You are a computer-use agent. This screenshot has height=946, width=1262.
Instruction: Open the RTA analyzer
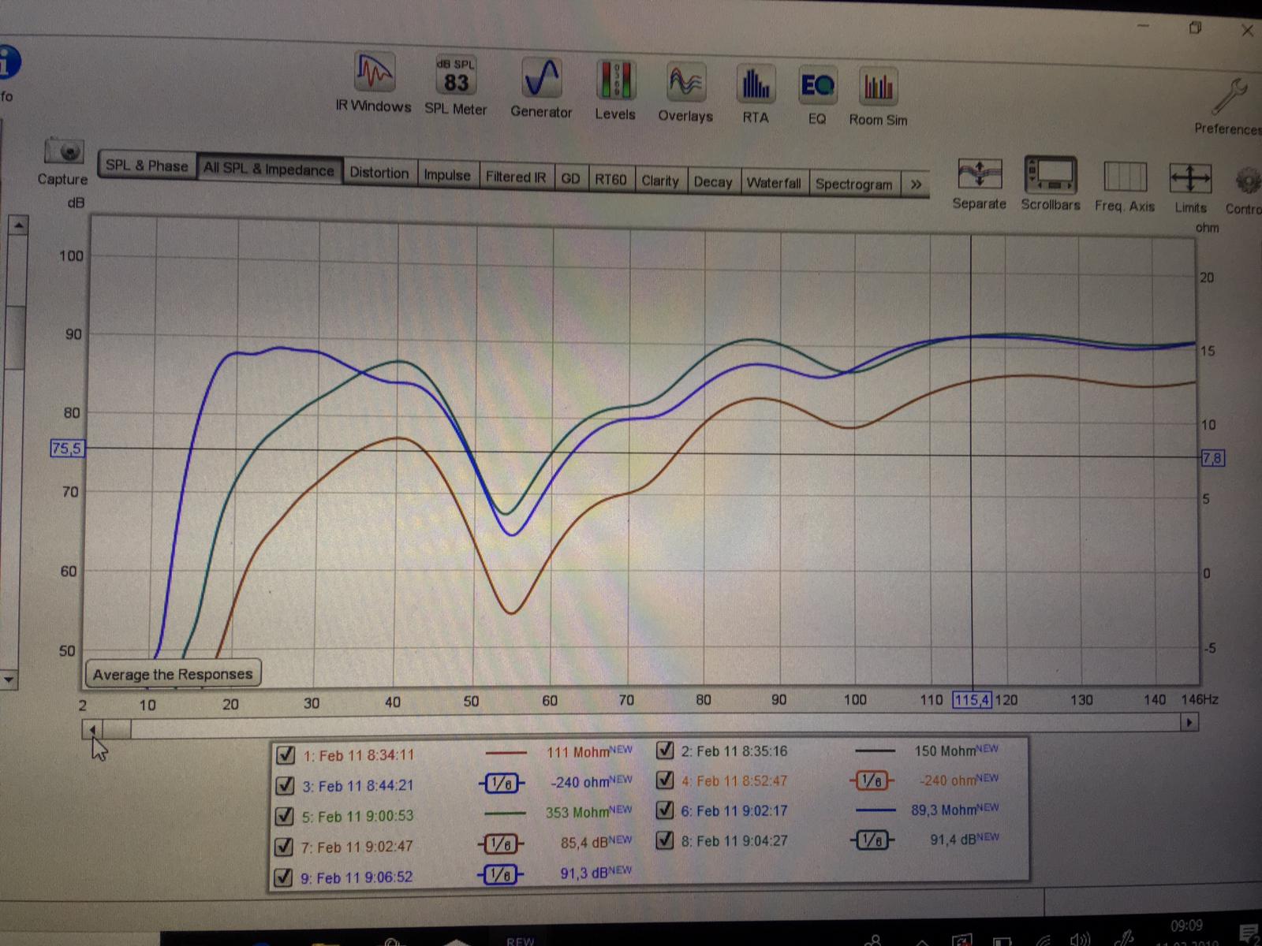[x=755, y=85]
